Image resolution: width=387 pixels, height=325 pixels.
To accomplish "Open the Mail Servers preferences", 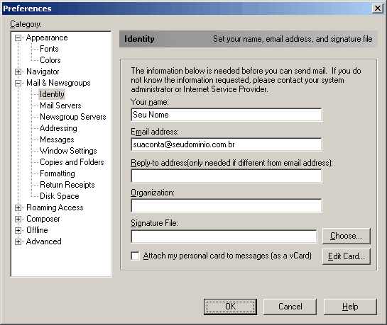I will (60, 106).
